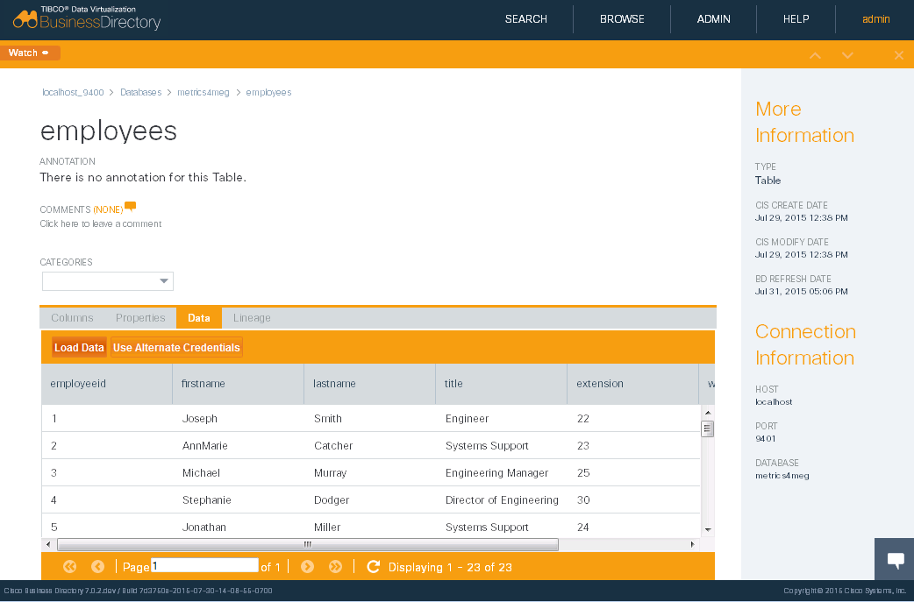Go to the first page of results
Viewport: 914px width, 602px height.
click(x=70, y=567)
